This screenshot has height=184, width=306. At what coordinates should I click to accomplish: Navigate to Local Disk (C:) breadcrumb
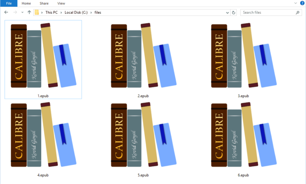[x=76, y=12]
